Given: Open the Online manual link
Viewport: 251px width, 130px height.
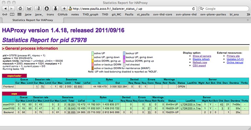Looking at the screenshot, I should 235,62.
